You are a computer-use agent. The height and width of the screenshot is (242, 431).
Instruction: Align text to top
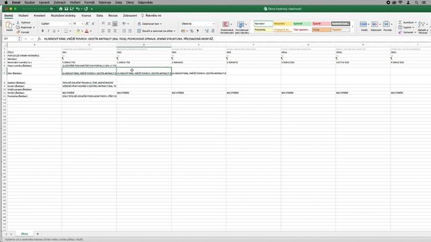[x=103, y=24]
